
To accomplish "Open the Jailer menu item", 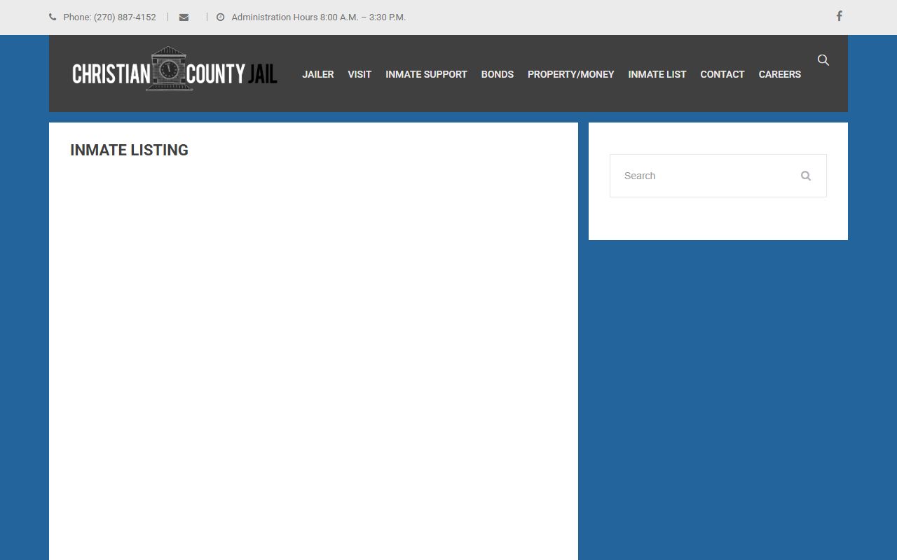I will pyautogui.click(x=317, y=74).
